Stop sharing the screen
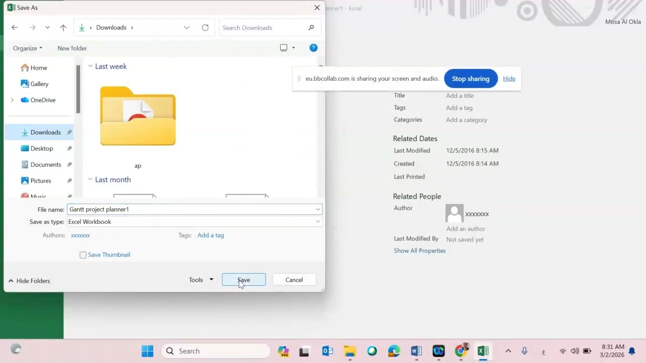Image resolution: width=646 pixels, height=363 pixels. [x=471, y=79]
